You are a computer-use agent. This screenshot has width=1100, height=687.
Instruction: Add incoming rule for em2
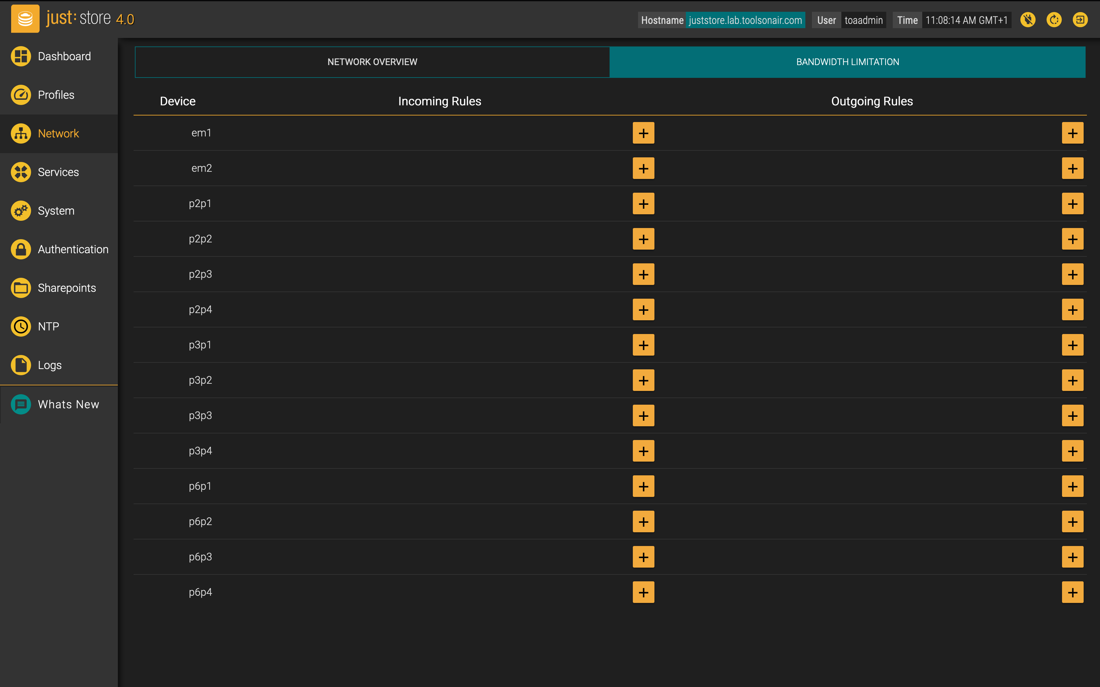(x=643, y=168)
